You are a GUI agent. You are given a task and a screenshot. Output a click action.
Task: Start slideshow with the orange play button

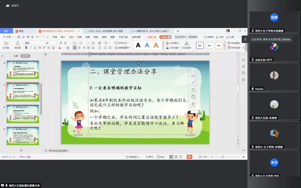point(189,157)
